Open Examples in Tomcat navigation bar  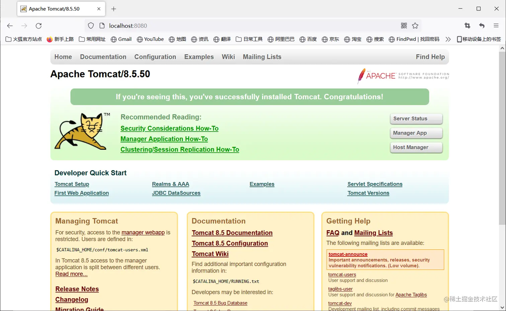199,57
